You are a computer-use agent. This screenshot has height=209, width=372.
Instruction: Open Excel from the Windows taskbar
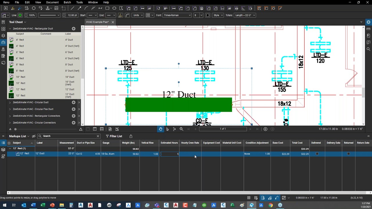point(43,205)
